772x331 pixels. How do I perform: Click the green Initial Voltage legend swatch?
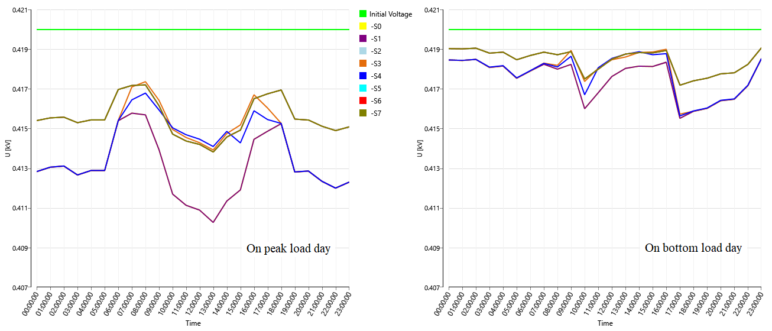(x=362, y=14)
